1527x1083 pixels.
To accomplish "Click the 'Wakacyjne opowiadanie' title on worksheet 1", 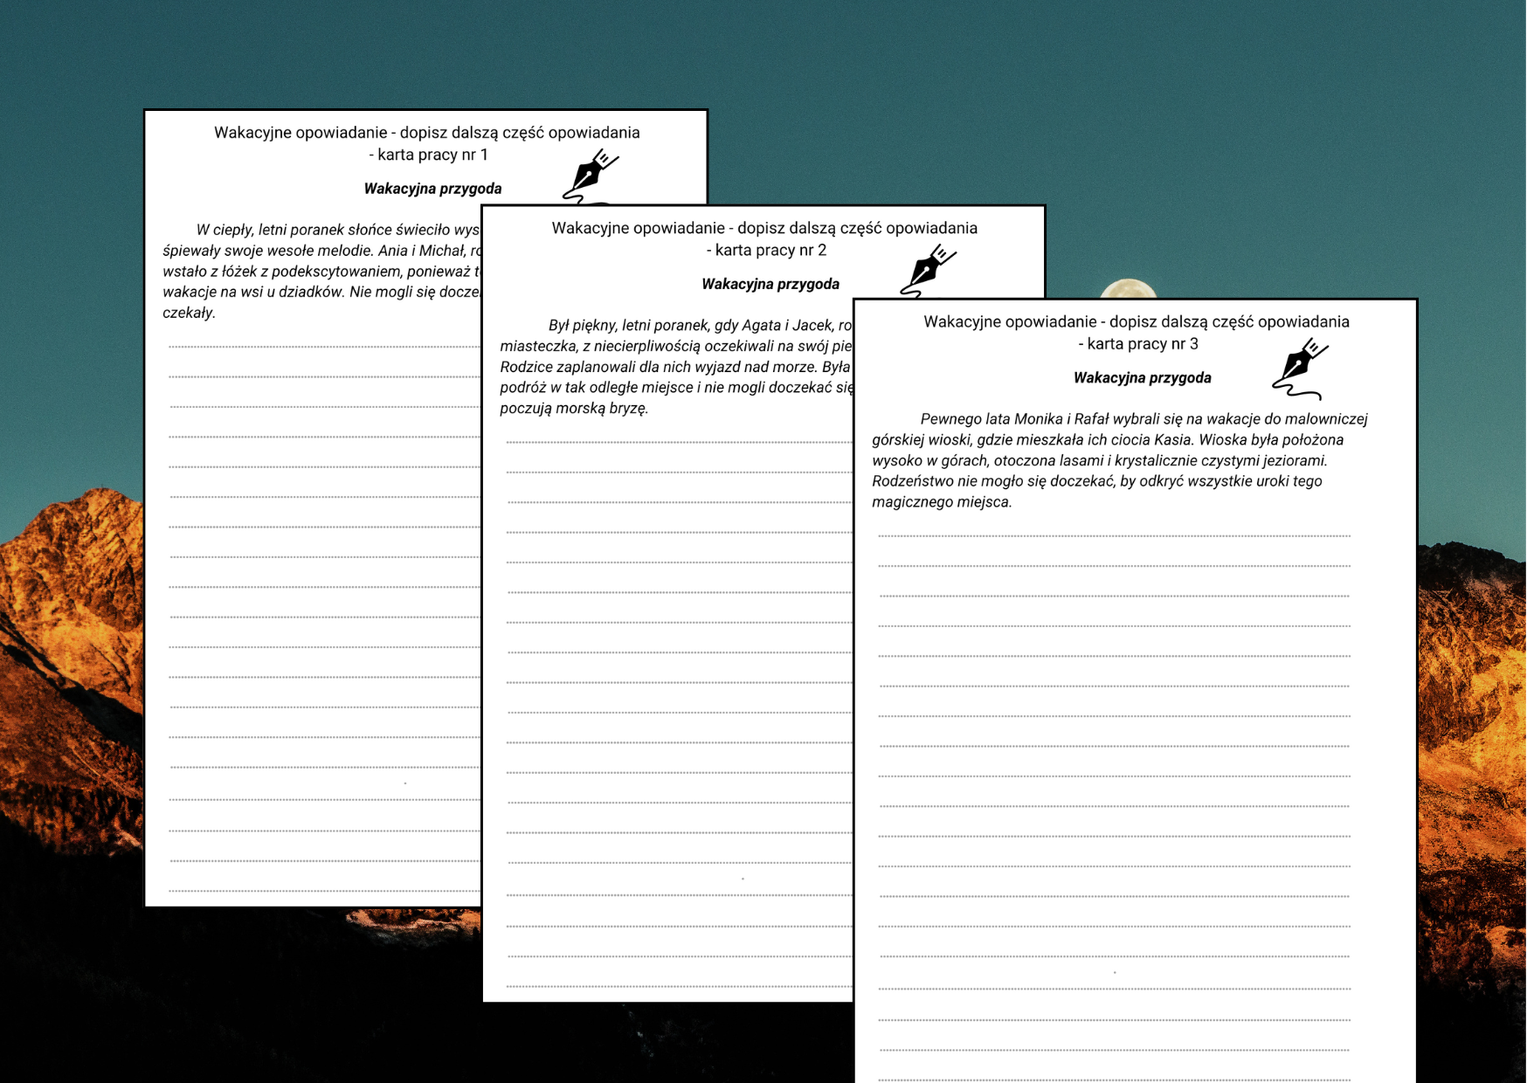I will 426,133.
